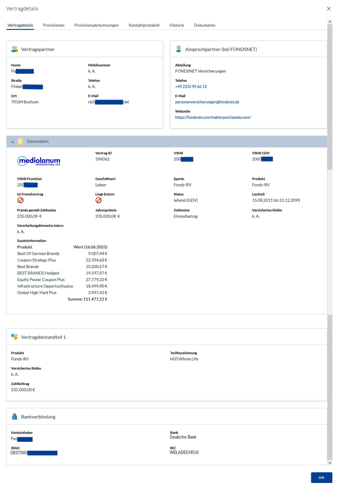Viewport: 338px width, 488px height.
Task: Click the Stammdaten folder icon
Action: coord(21,141)
